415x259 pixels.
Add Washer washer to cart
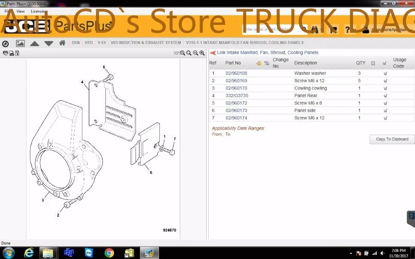[x=386, y=73]
